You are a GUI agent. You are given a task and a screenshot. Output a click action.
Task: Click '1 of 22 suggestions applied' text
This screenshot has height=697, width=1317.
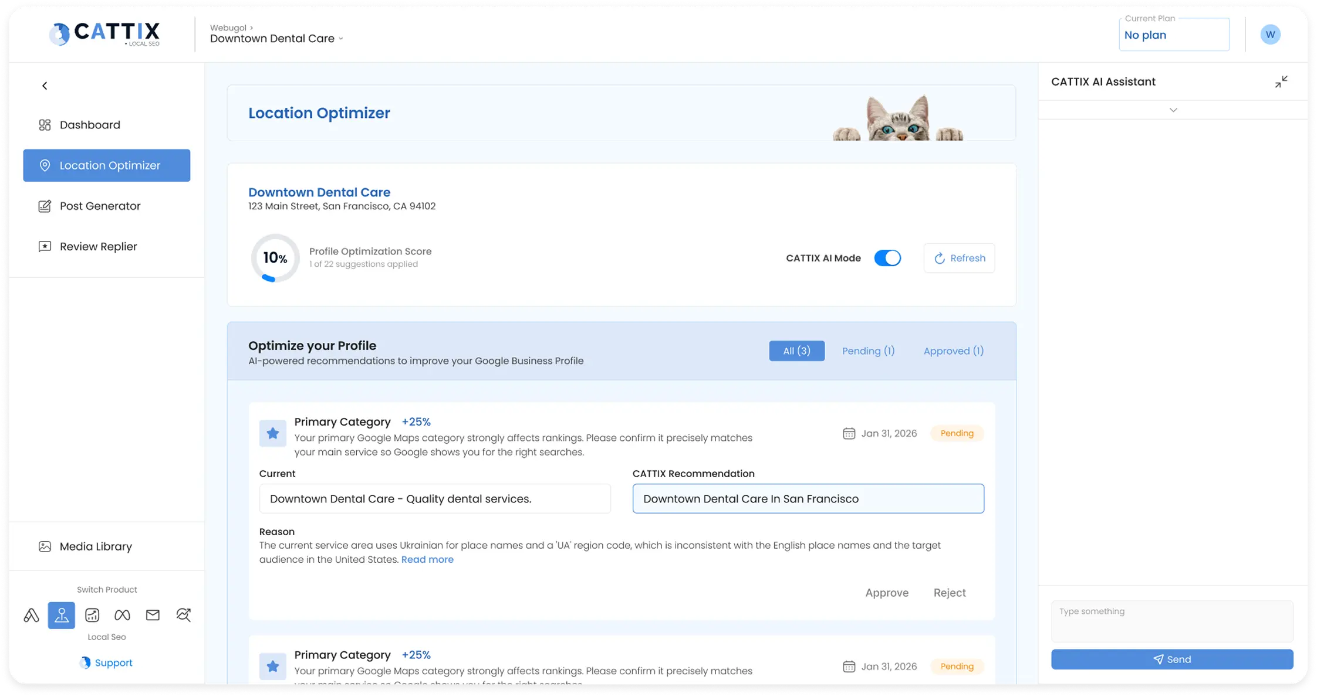coord(363,264)
